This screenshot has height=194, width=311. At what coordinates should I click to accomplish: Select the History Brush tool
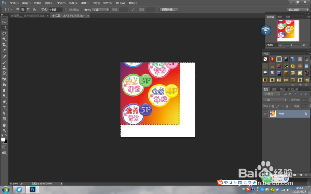click(4, 73)
